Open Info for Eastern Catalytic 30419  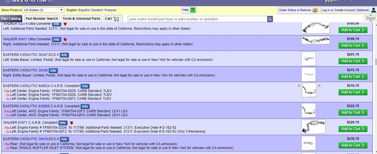[x=64, y=139]
